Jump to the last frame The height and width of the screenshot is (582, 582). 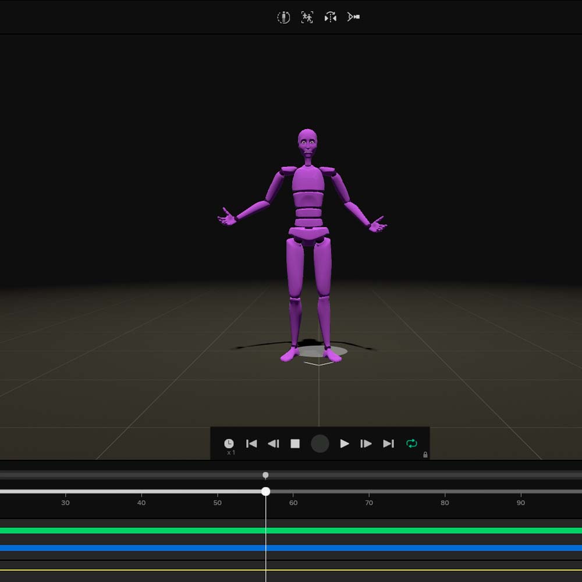pyautogui.click(x=388, y=443)
